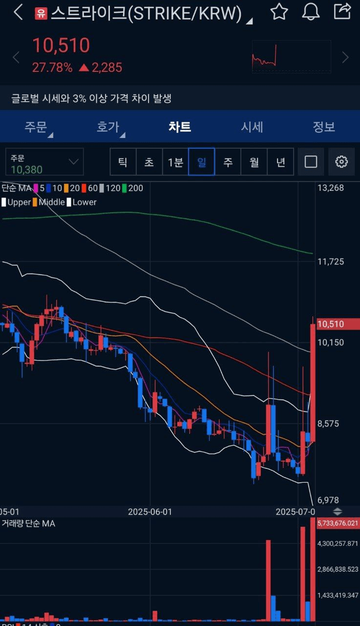
Task: Tap the 27.78% change percentage
Action: [x=52, y=67]
